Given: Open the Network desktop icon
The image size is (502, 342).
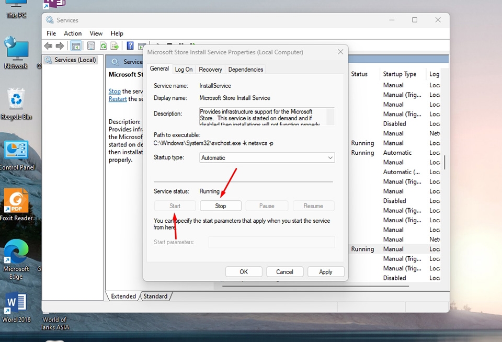Looking at the screenshot, I should 16,53.
